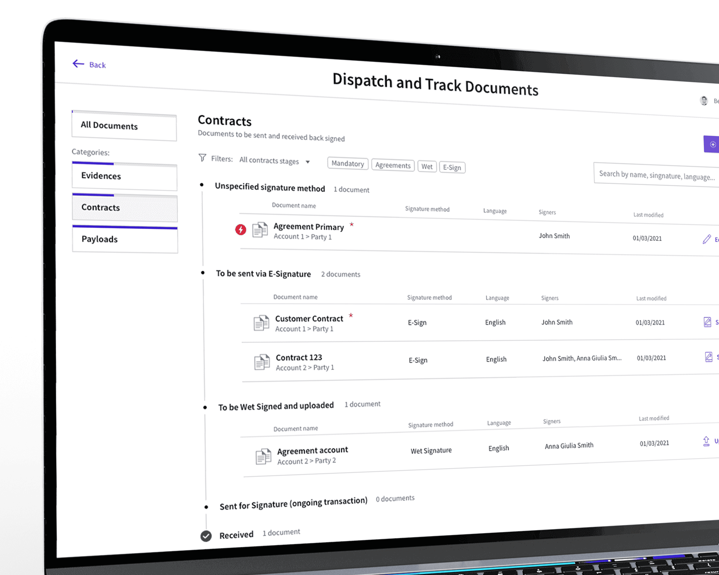Click the Contract 123 document icon
Image resolution: width=719 pixels, height=575 pixels.
pyautogui.click(x=262, y=362)
